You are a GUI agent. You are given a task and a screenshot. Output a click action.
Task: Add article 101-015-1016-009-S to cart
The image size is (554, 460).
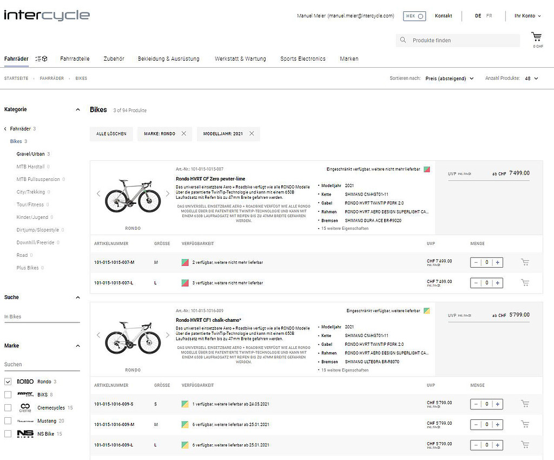(524, 404)
